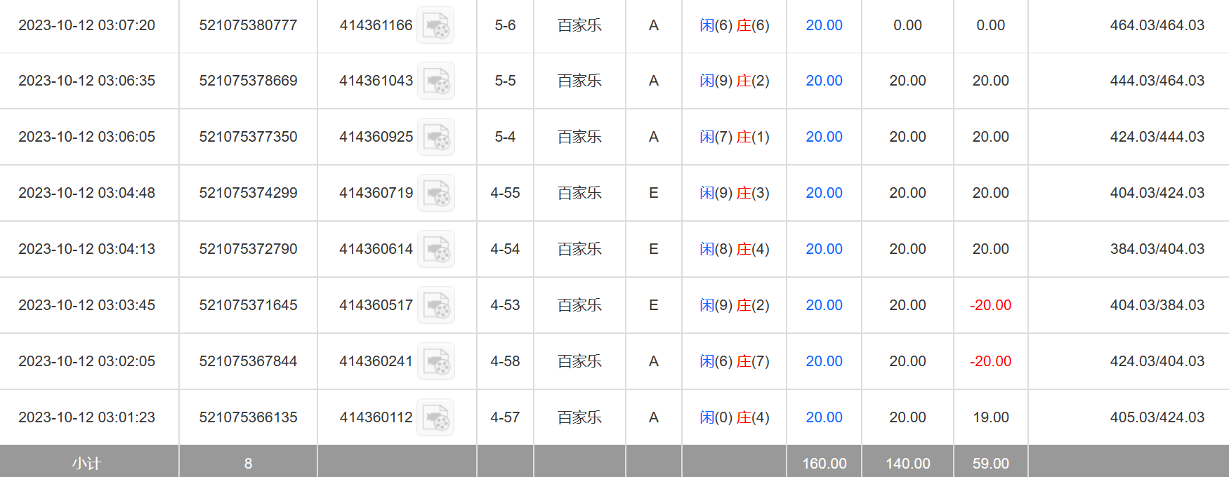Viewport: 1229px width, 477px height.
Task: Click subtotal win/loss 59.00
Action: [991, 464]
